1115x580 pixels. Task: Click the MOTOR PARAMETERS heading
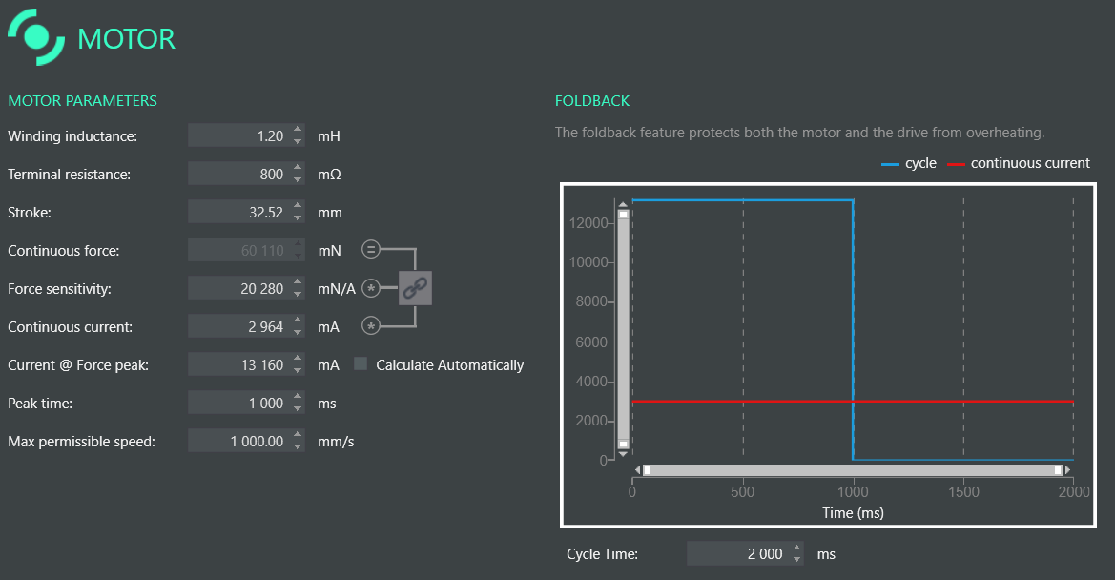point(82,101)
